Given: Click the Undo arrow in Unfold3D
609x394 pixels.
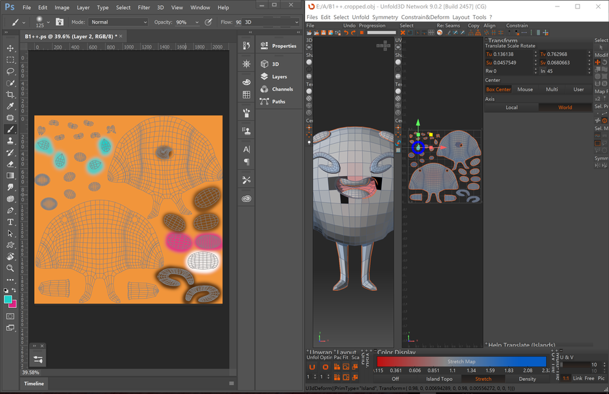Looking at the screenshot, I should point(346,33).
